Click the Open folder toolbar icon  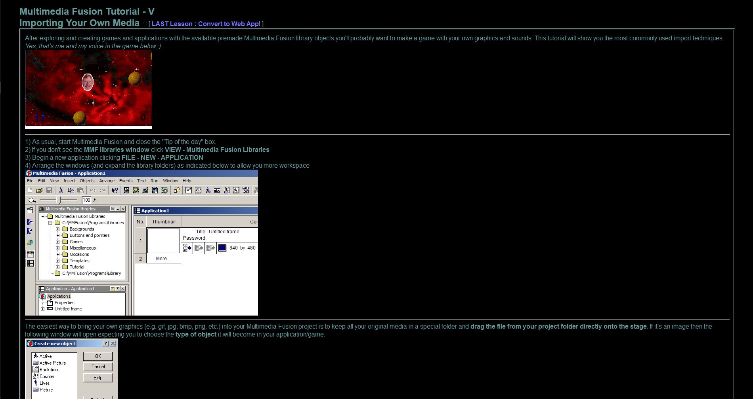(39, 190)
